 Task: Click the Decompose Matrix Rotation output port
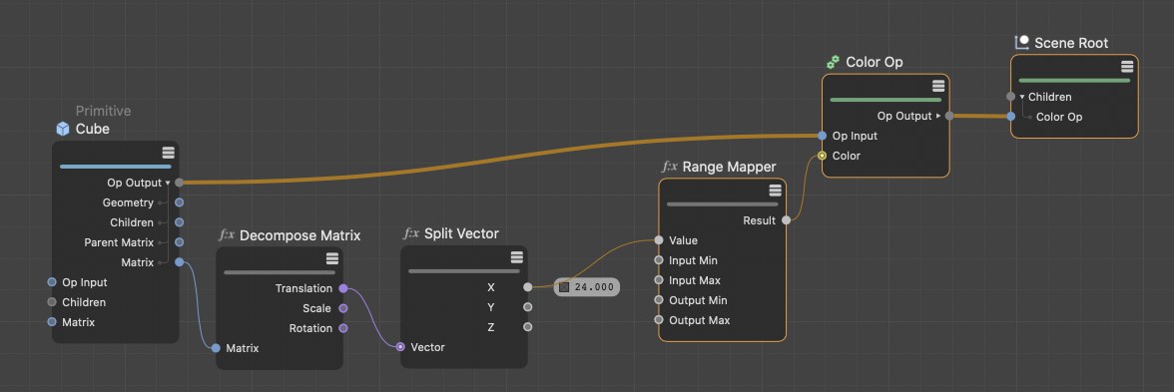[x=343, y=327]
